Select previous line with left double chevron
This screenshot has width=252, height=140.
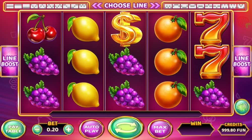point(97,6)
